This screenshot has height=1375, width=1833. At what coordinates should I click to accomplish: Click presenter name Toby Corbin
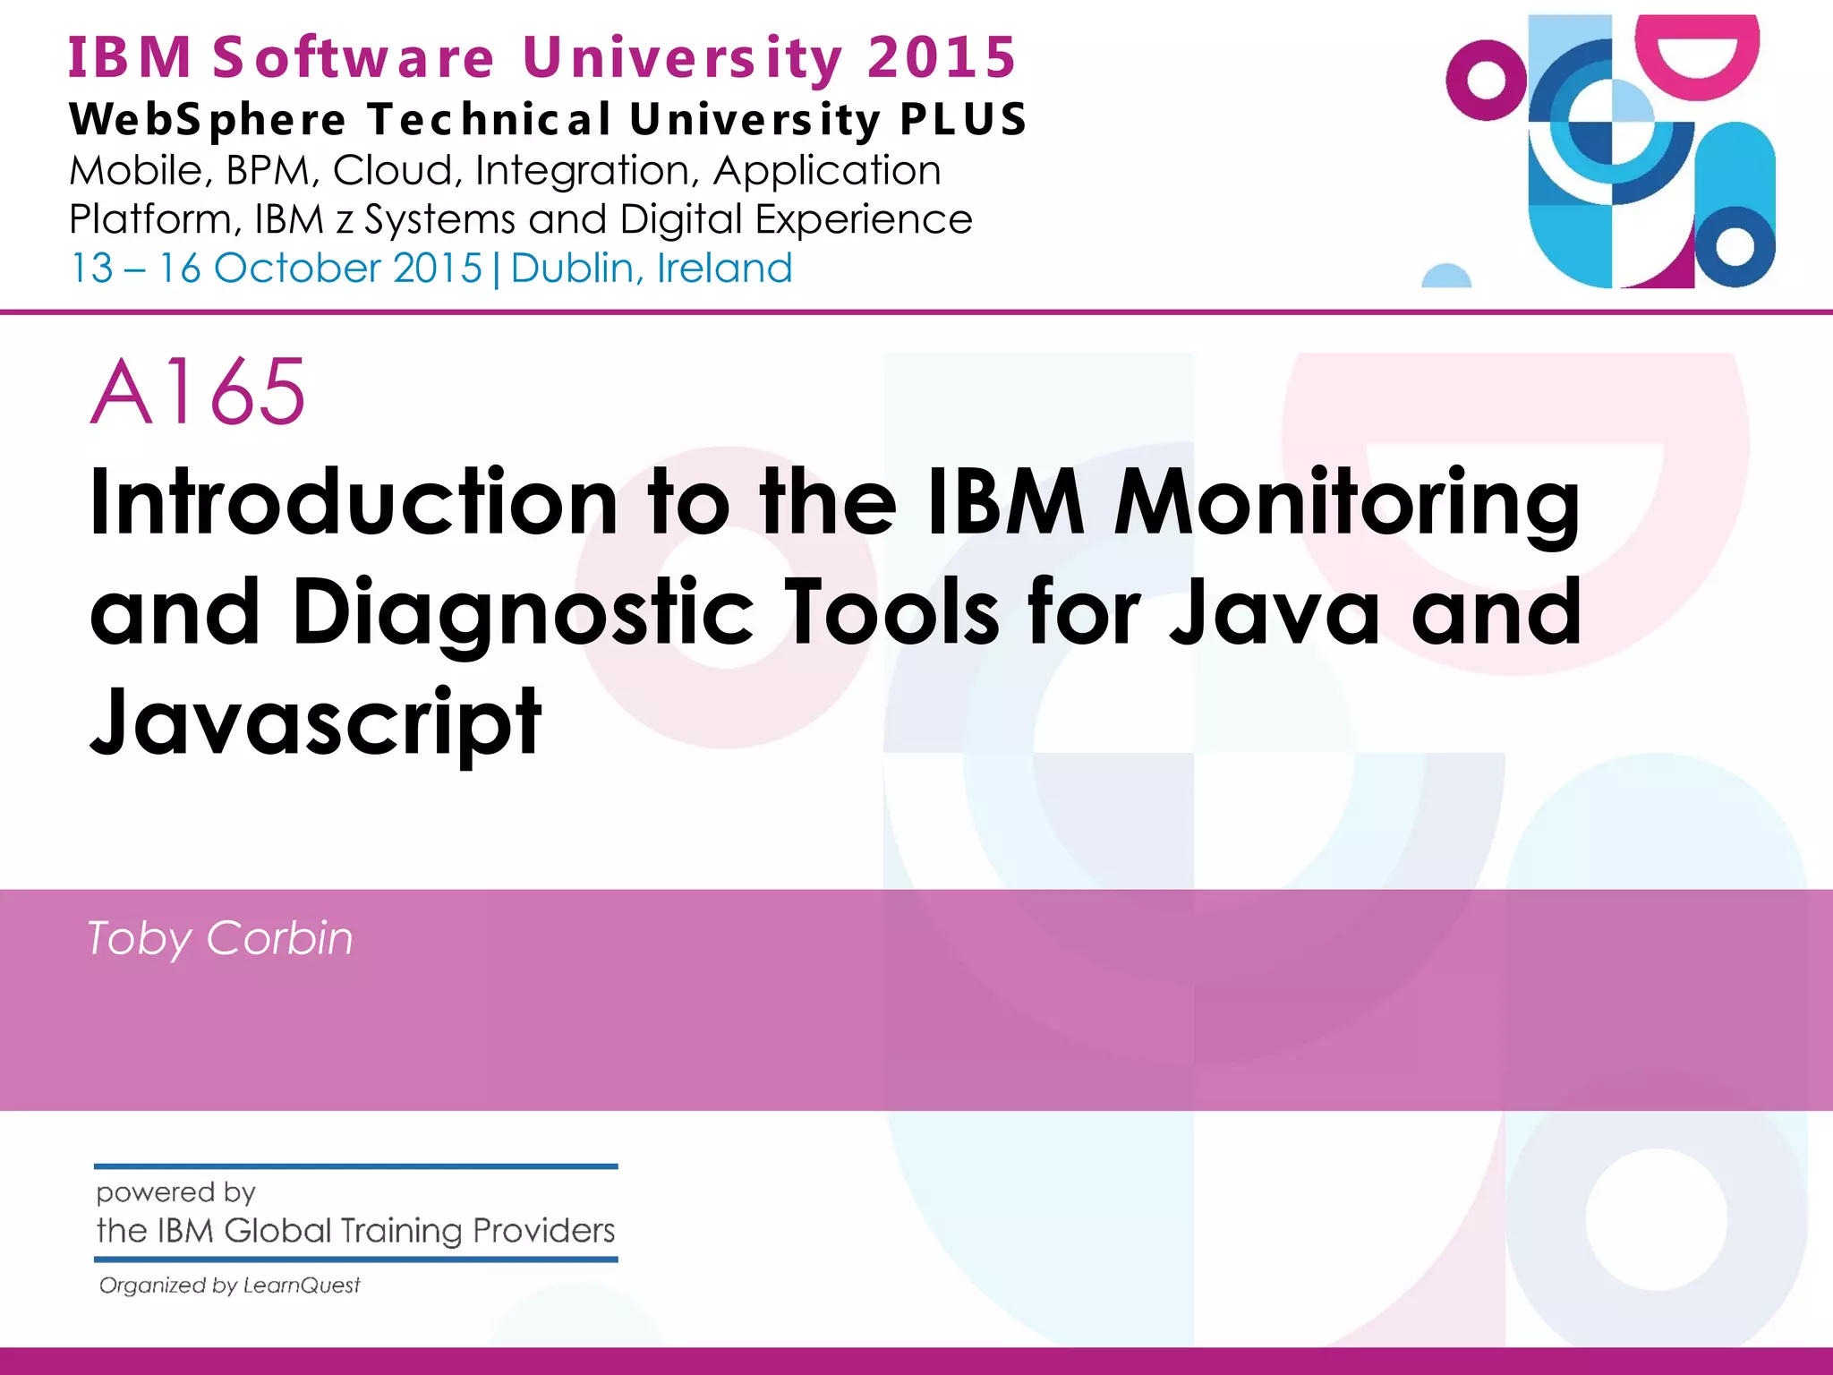(220, 938)
